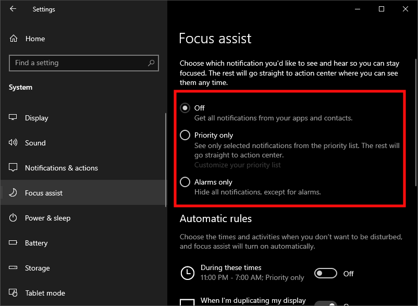Click the Home house icon
Screen dimensions: 418x306
[x=14, y=39]
